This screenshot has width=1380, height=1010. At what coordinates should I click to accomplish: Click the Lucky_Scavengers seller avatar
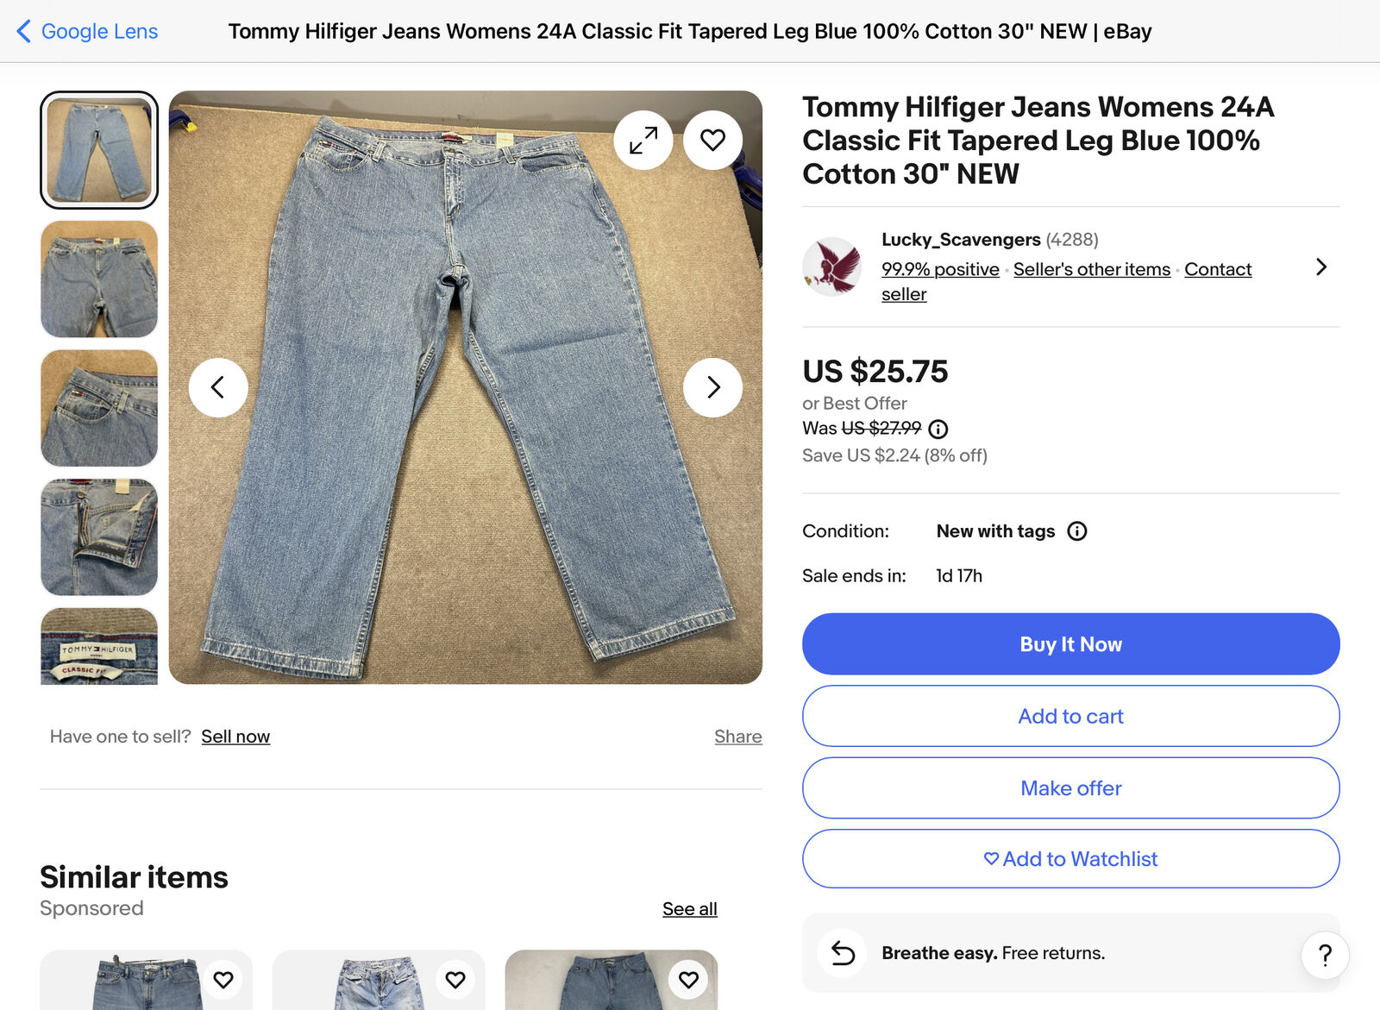[x=831, y=267]
